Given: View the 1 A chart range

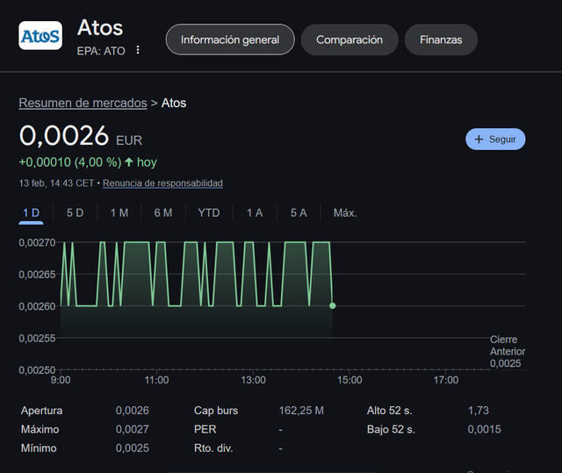Looking at the screenshot, I should (x=255, y=213).
